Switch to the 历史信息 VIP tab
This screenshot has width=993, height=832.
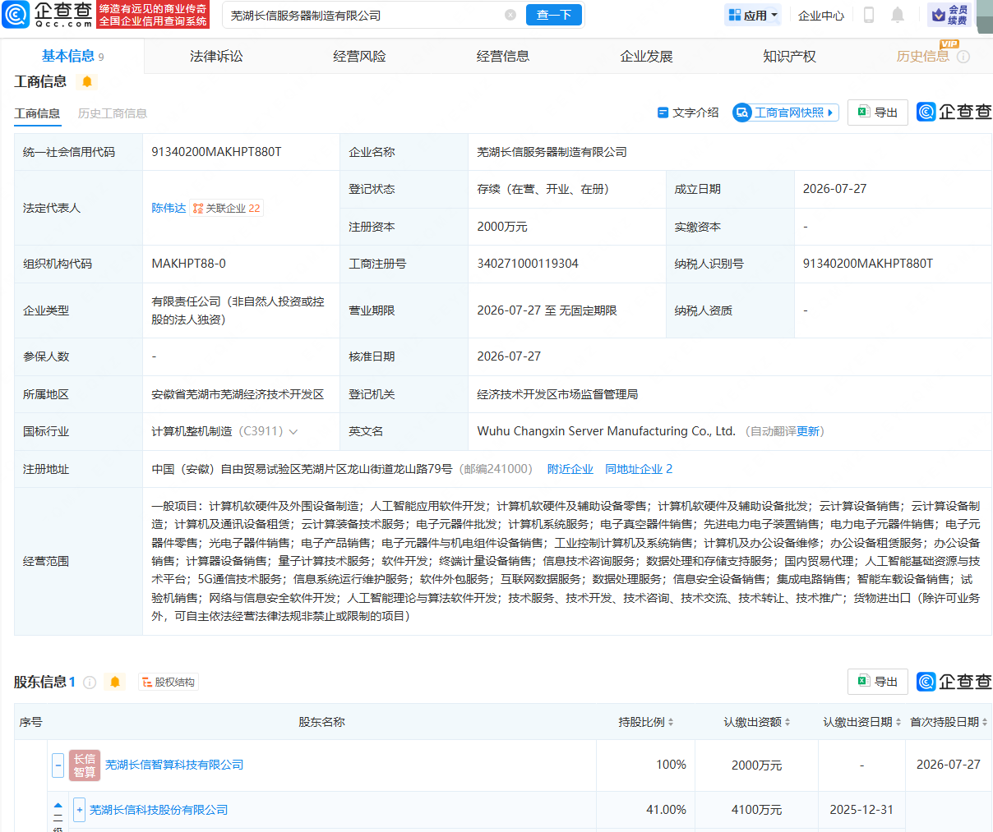point(922,56)
